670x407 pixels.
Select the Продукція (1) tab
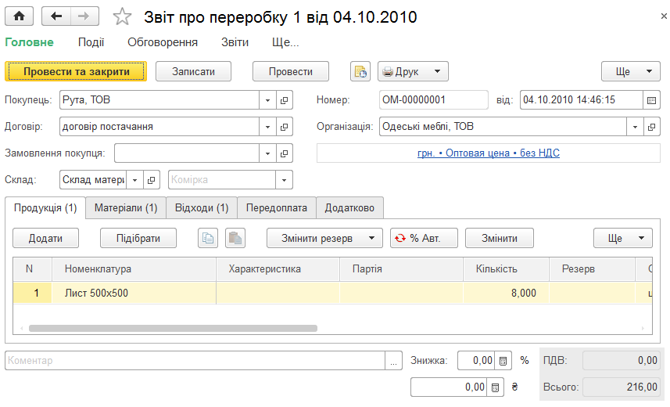click(45, 208)
